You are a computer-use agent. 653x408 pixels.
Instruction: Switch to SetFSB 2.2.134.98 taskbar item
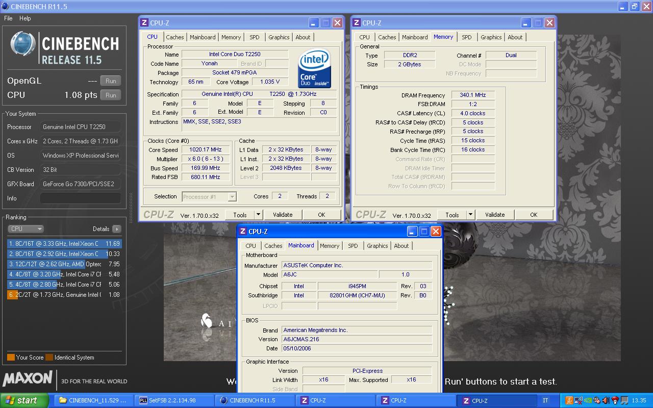click(174, 400)
